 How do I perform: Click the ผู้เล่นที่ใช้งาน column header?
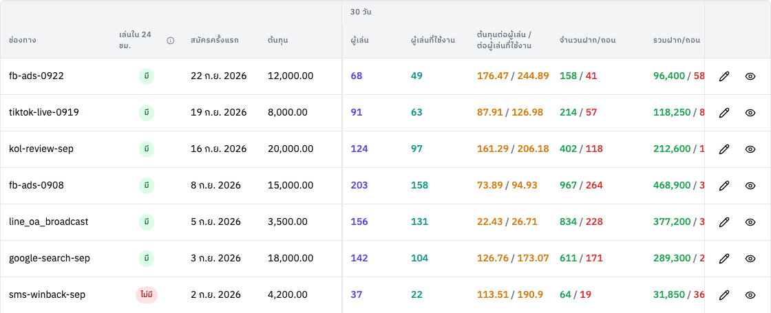(433, 41)
